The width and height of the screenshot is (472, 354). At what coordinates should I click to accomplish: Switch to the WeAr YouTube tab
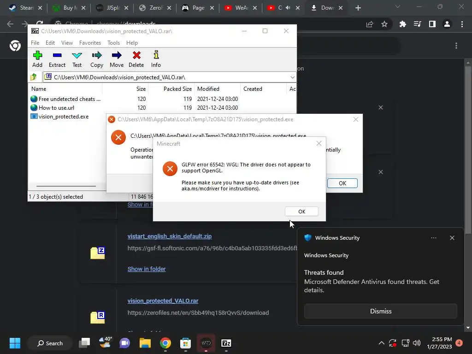(241, 8)
